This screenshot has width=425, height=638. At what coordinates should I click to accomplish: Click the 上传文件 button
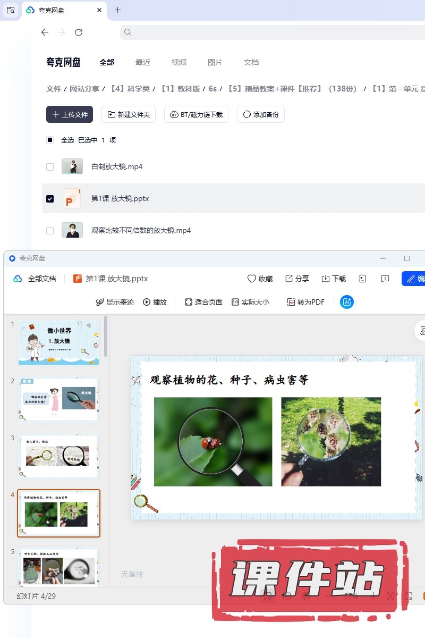click(70, 114)
